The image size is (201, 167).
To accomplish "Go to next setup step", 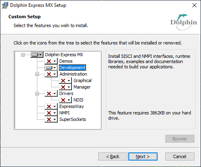I will pos(143,156).
